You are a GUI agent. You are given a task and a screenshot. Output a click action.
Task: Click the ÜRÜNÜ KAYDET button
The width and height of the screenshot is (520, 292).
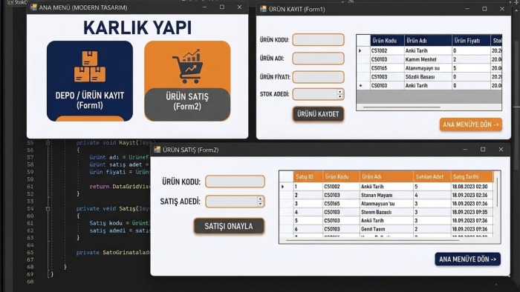pyautogui.click(x=318, y=114)
